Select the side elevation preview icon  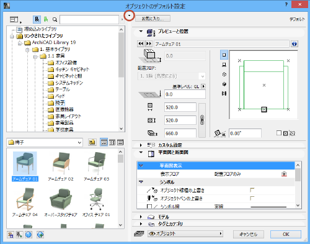pos(224,65)
